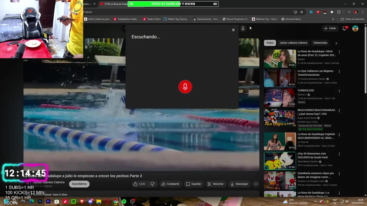Screen dimensions: 367x206
Task: Open TURBIUS.EXE video thumbnail
Action: coord(280,98)
